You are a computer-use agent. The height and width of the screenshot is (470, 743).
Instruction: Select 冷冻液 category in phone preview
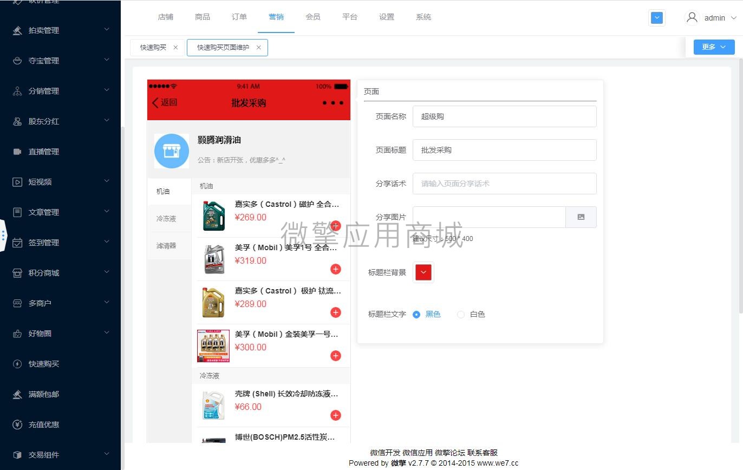point(170,219)
